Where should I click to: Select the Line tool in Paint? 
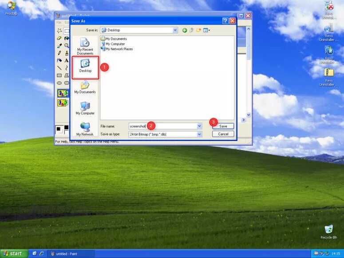click(59, 68)
